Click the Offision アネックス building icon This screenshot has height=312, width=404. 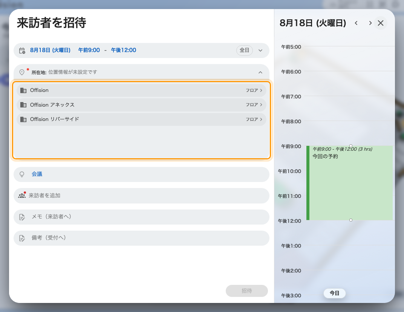(23, 105)
